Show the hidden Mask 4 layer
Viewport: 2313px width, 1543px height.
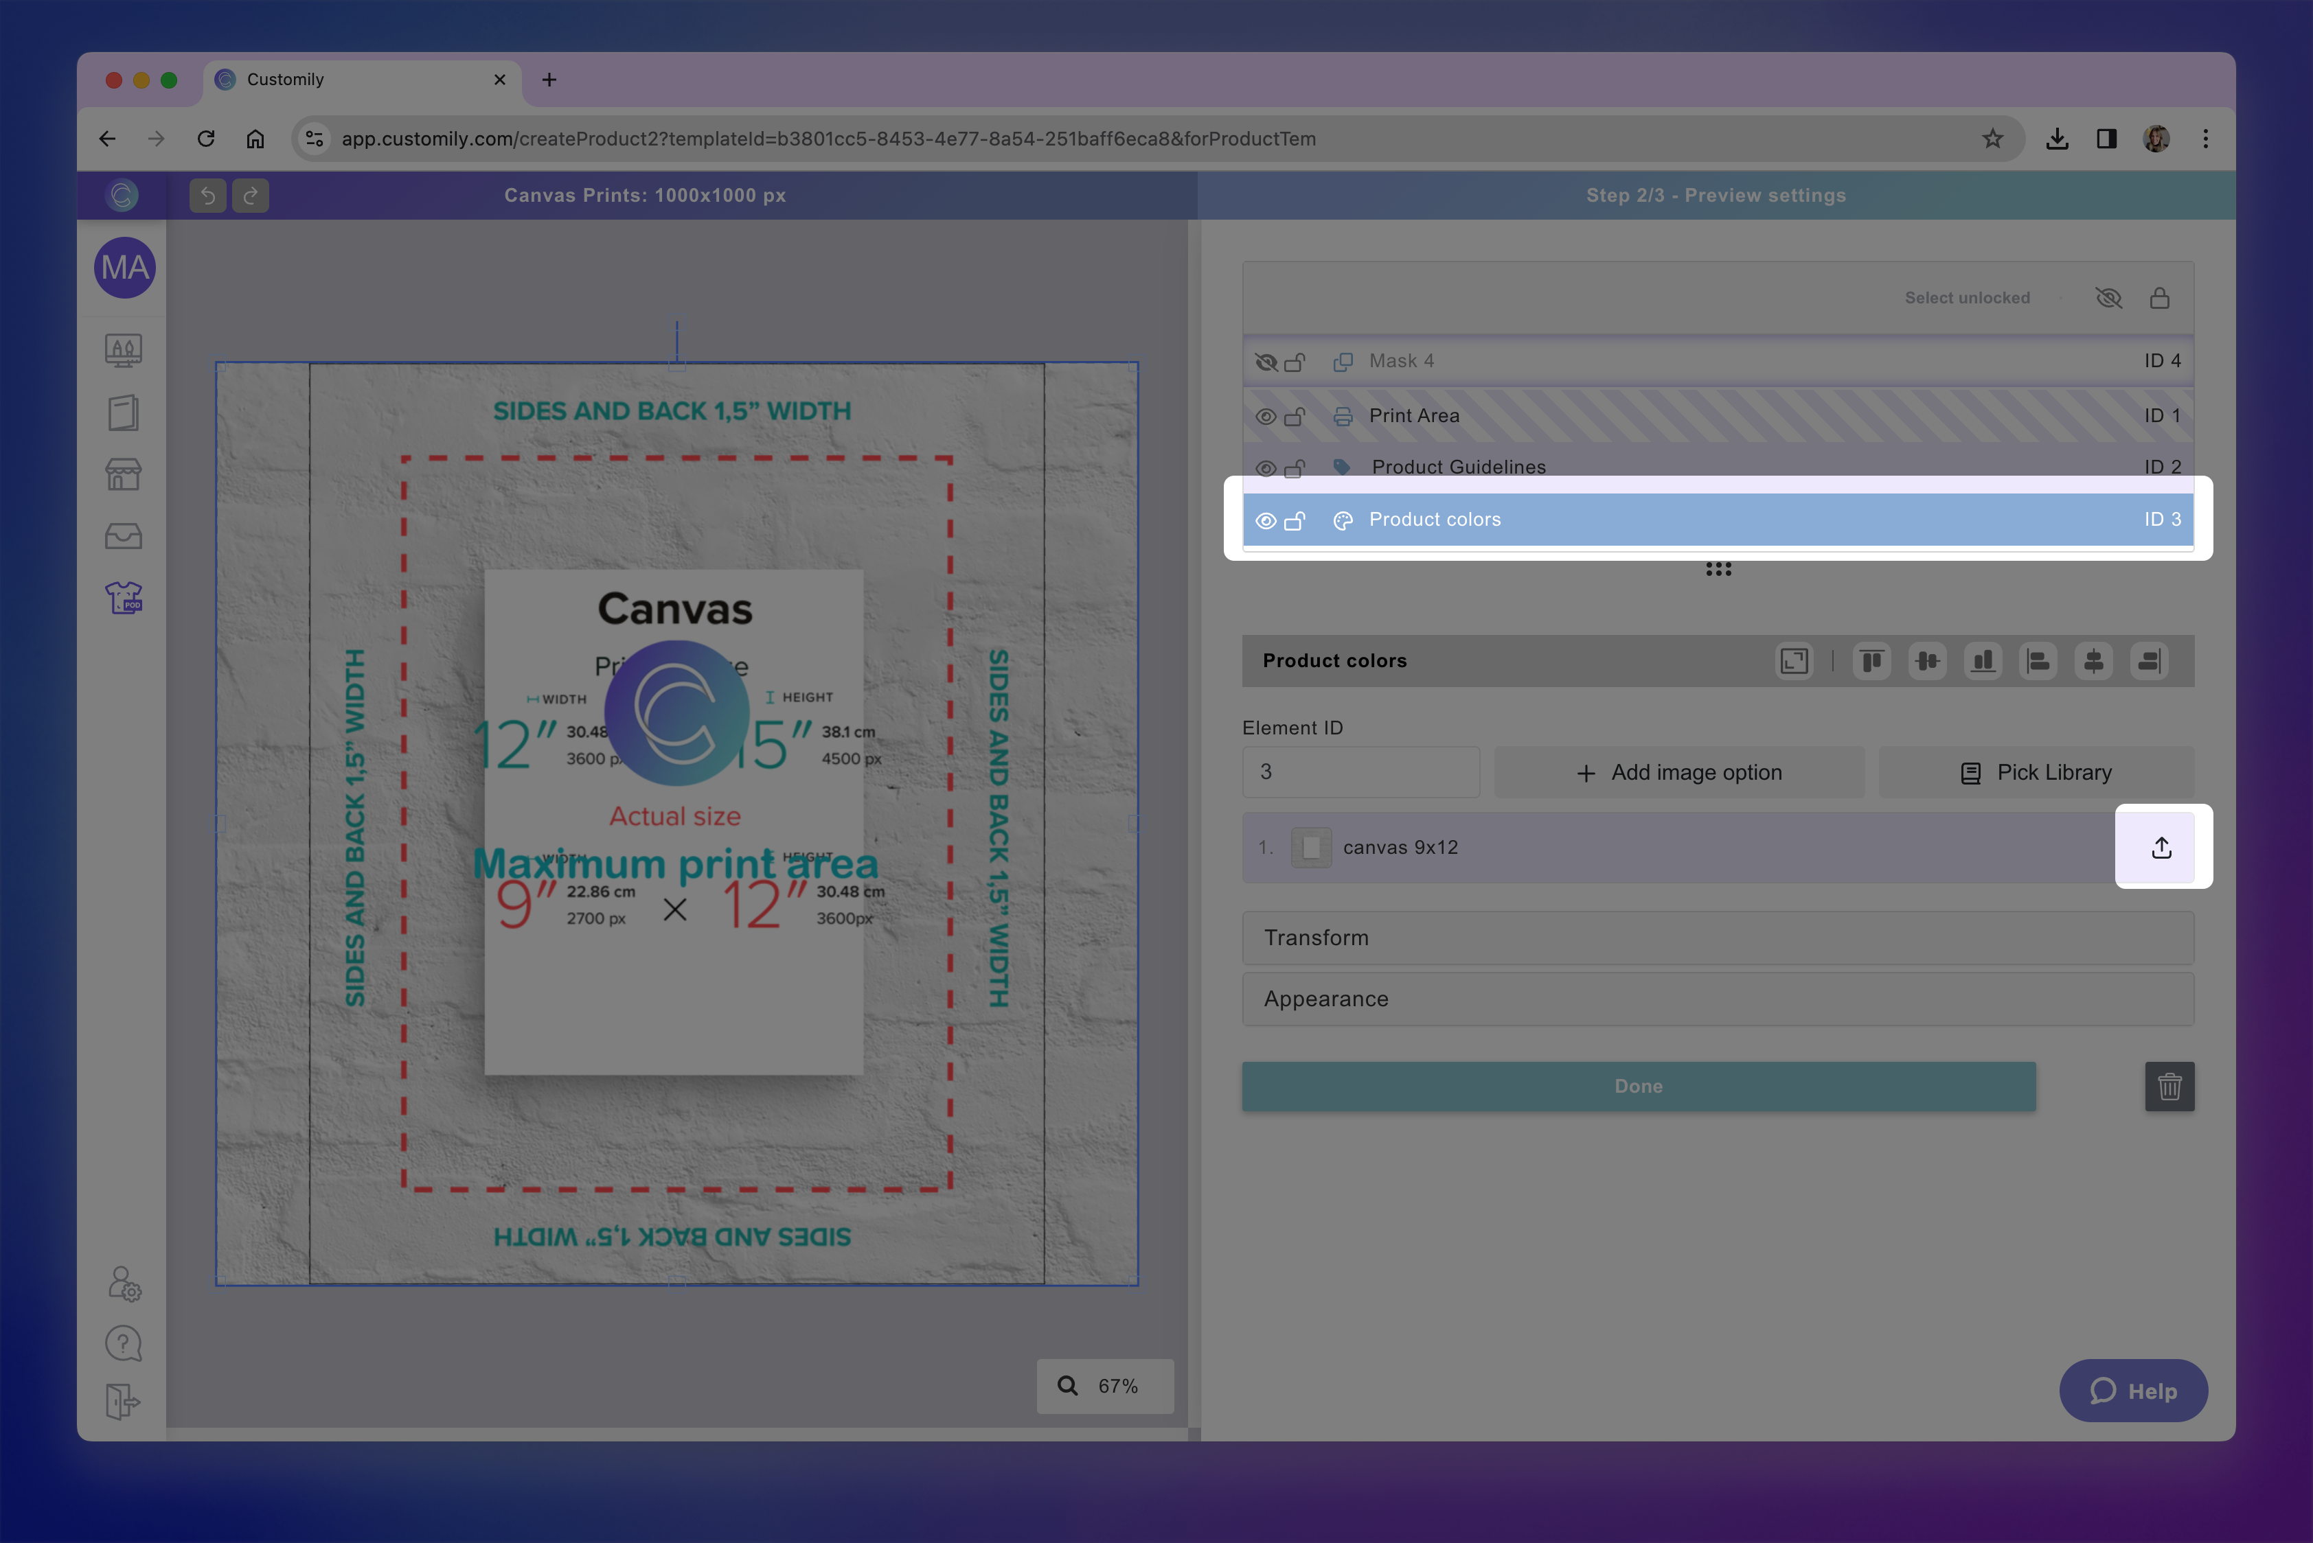pos(1266,362)
